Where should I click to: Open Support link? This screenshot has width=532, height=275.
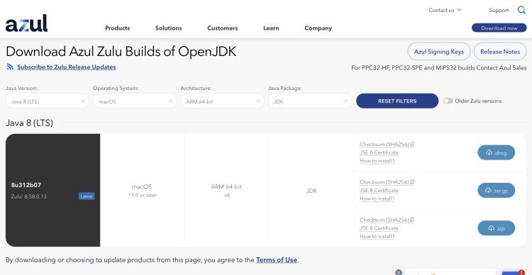point(499,10)
